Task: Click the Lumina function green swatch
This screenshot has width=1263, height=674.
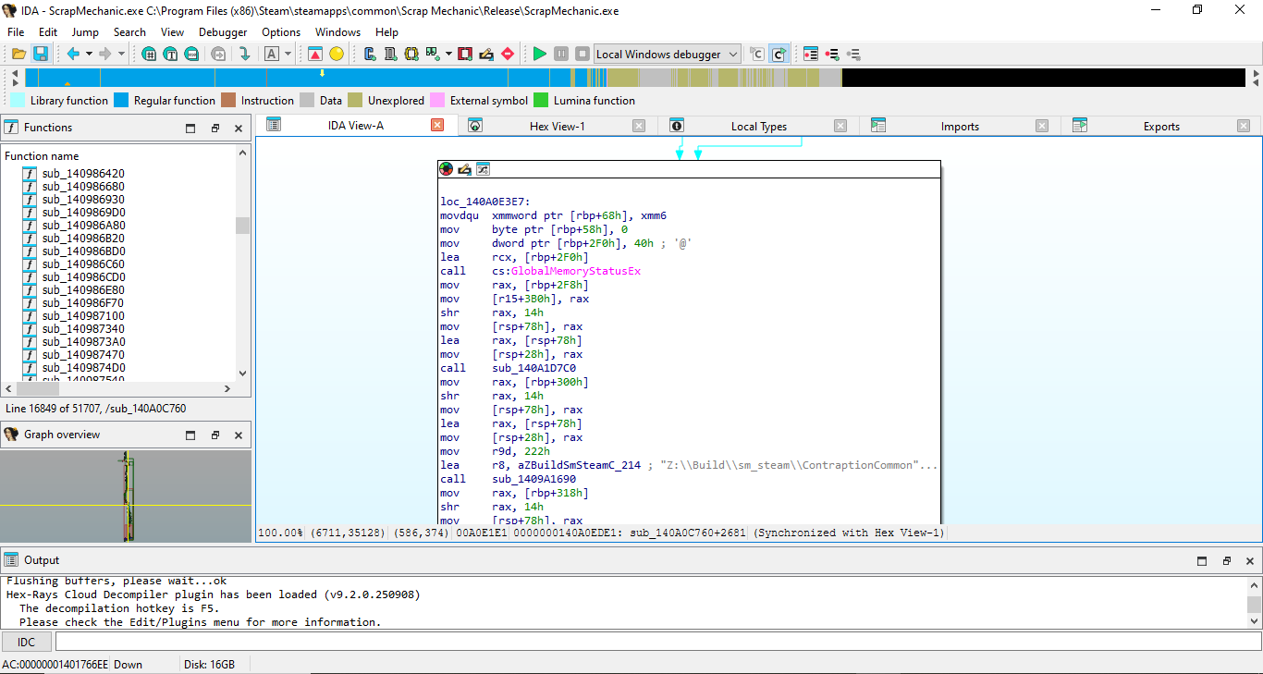Action: pyautogui.click(x=541, y=100)
